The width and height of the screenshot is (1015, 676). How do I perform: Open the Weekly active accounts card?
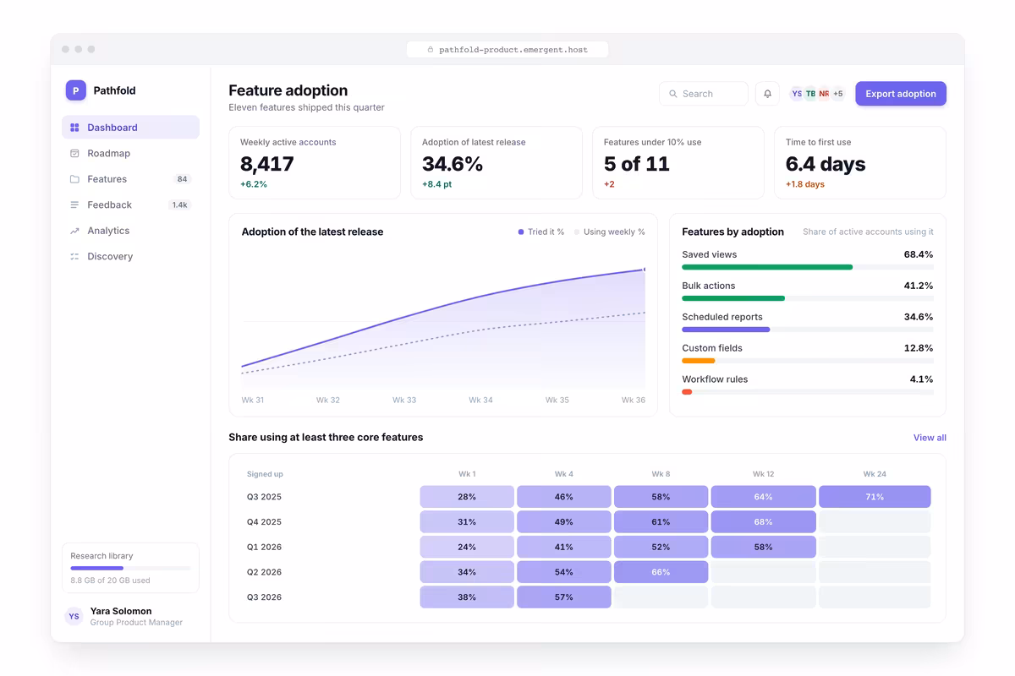coord(315,163)
